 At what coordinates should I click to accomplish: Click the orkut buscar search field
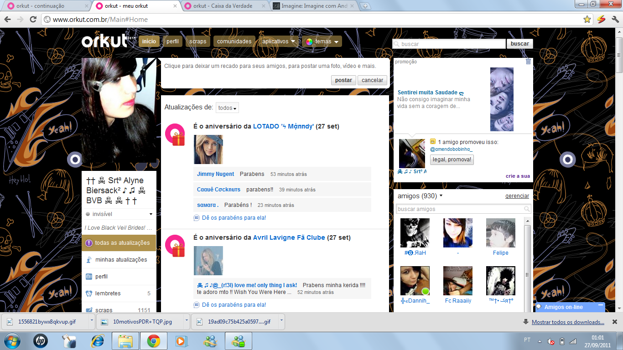tap(449, 44)
